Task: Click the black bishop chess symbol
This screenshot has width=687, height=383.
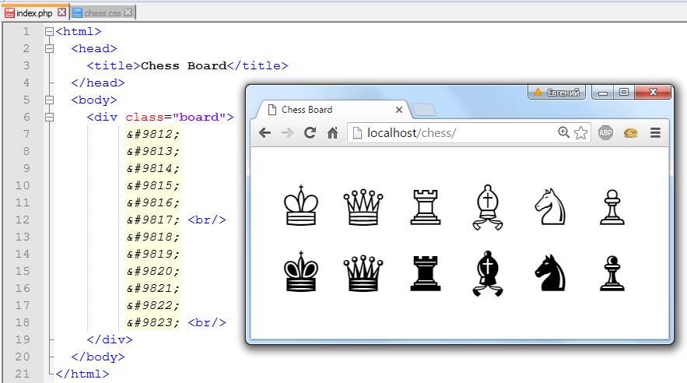Action: click(x=488, y=273)
